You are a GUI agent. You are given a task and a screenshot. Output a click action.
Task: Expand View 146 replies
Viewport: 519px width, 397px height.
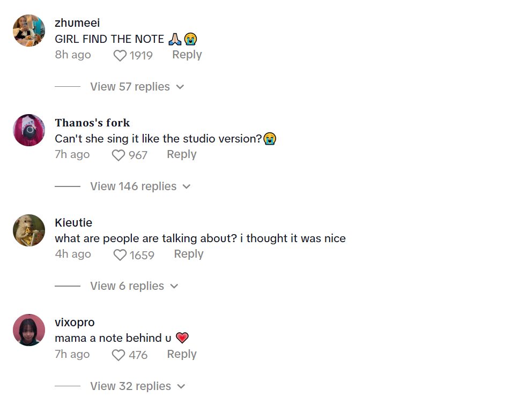140,186
